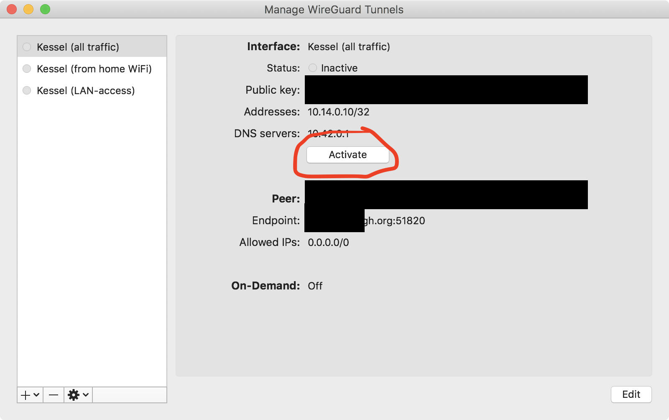Select Kessel (LAN-access) tunnel
This screenshot has height=420, width=669.
pyautogui.click(x=92, y=90)
